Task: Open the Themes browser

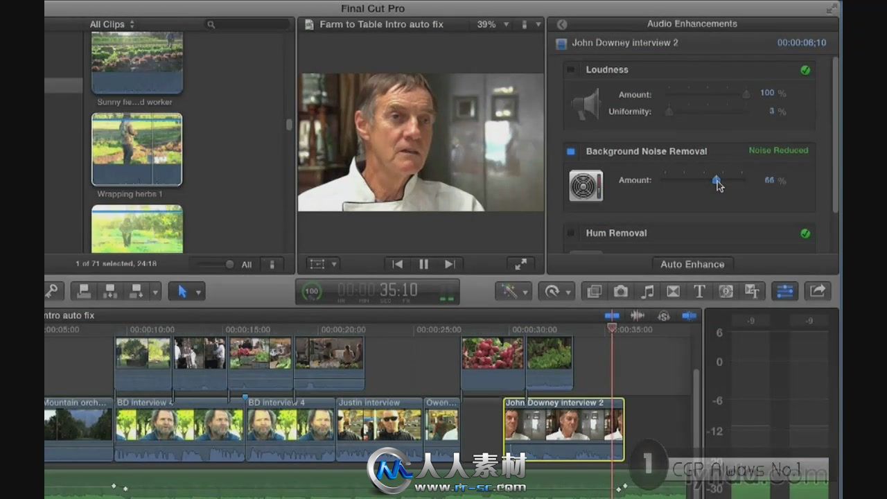Action: [x=752, y=292]
